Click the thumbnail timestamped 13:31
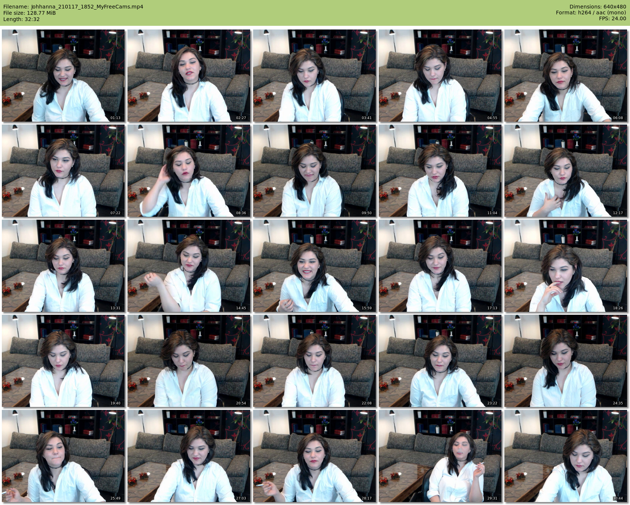This screenshot has width=630, height=505. 63,266
